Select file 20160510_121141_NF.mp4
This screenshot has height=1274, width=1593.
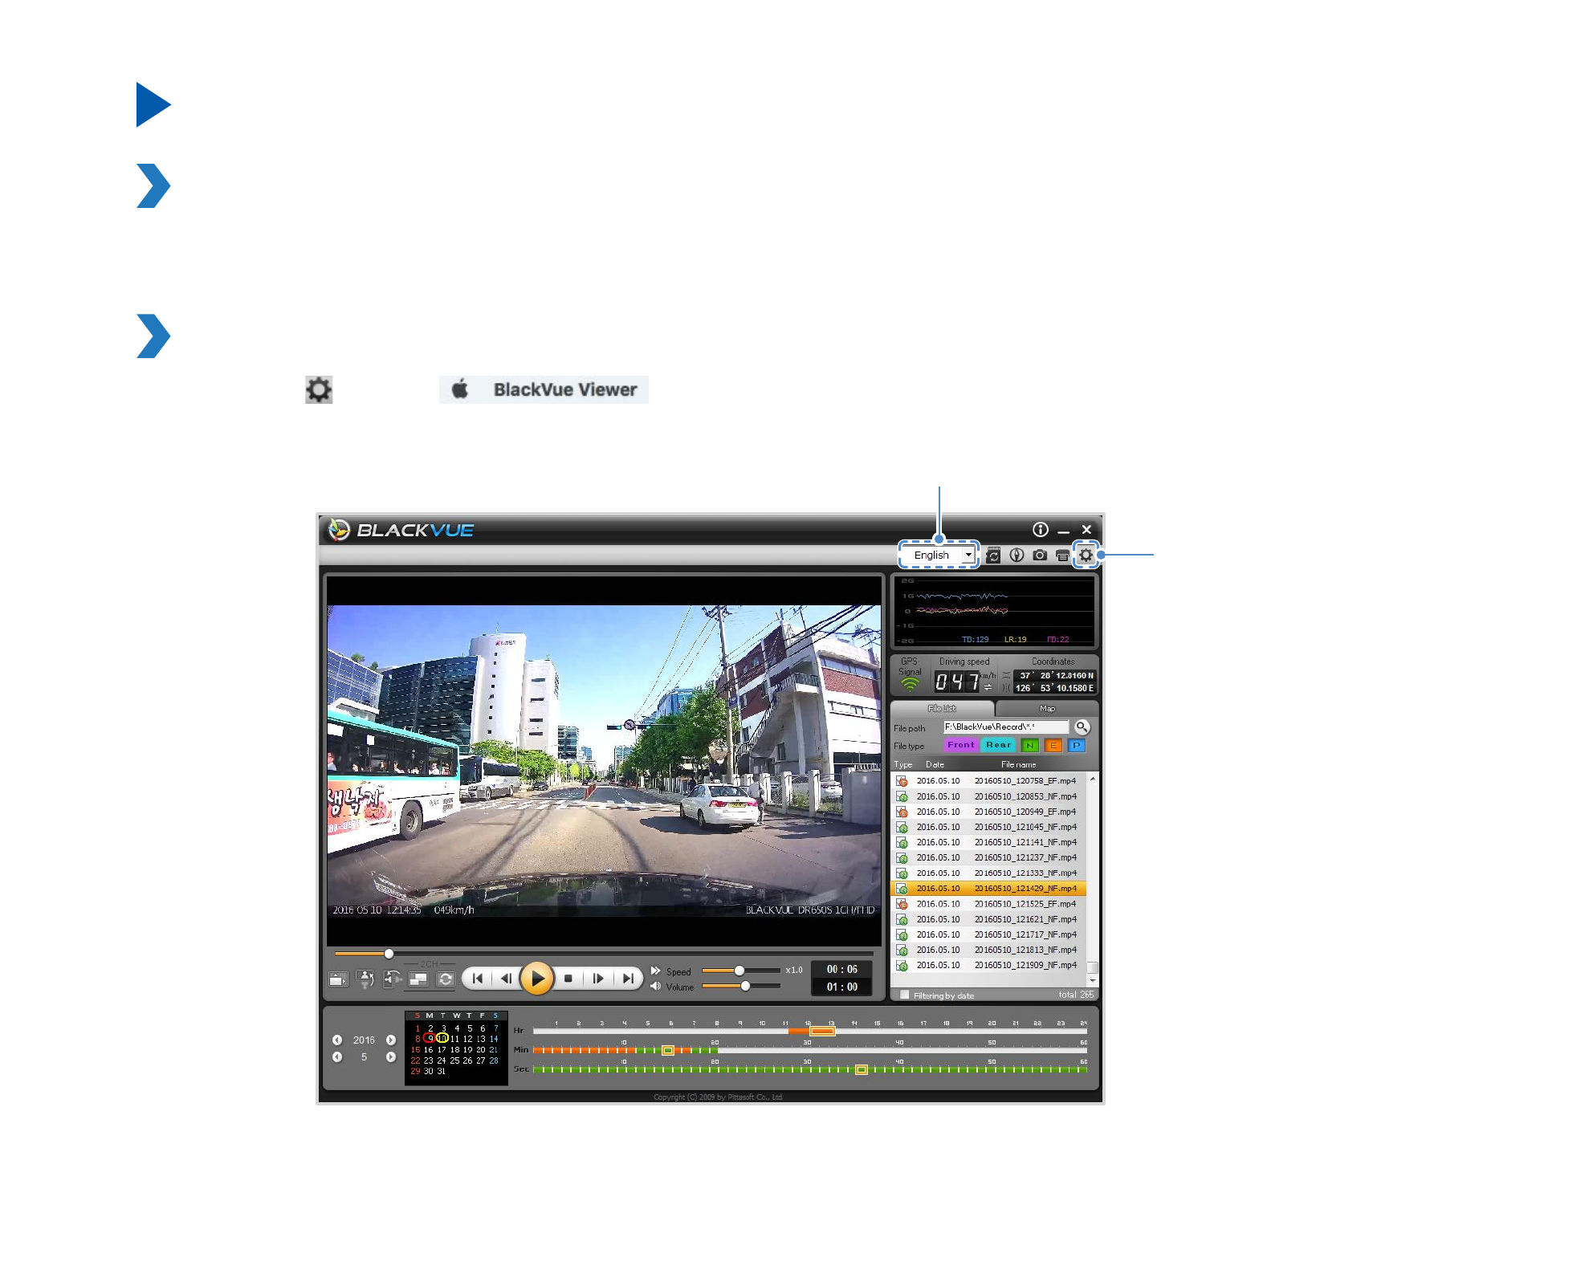point(989,842)
